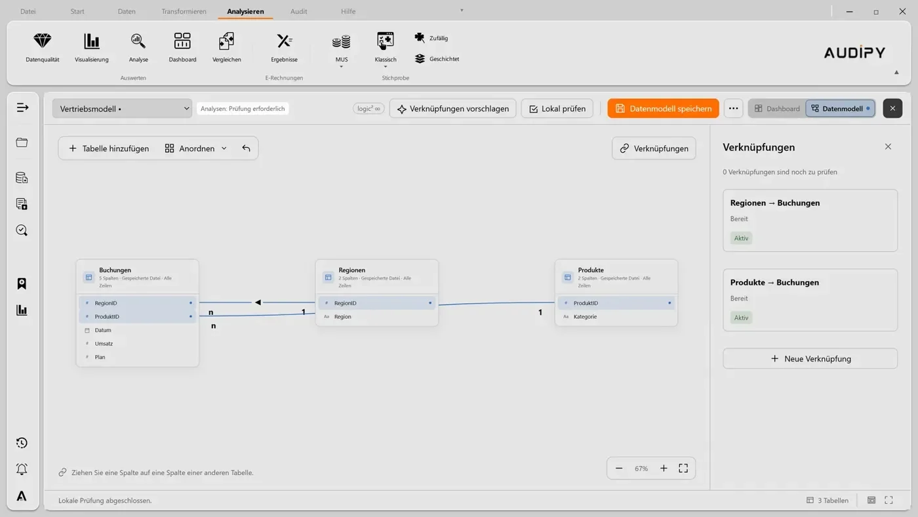Open the Dashboard ribbon tool

tap(182, 48)
